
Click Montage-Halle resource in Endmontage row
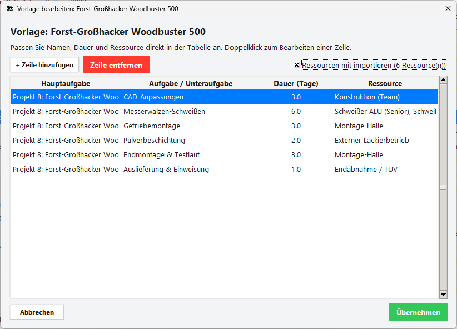(385, 154)
